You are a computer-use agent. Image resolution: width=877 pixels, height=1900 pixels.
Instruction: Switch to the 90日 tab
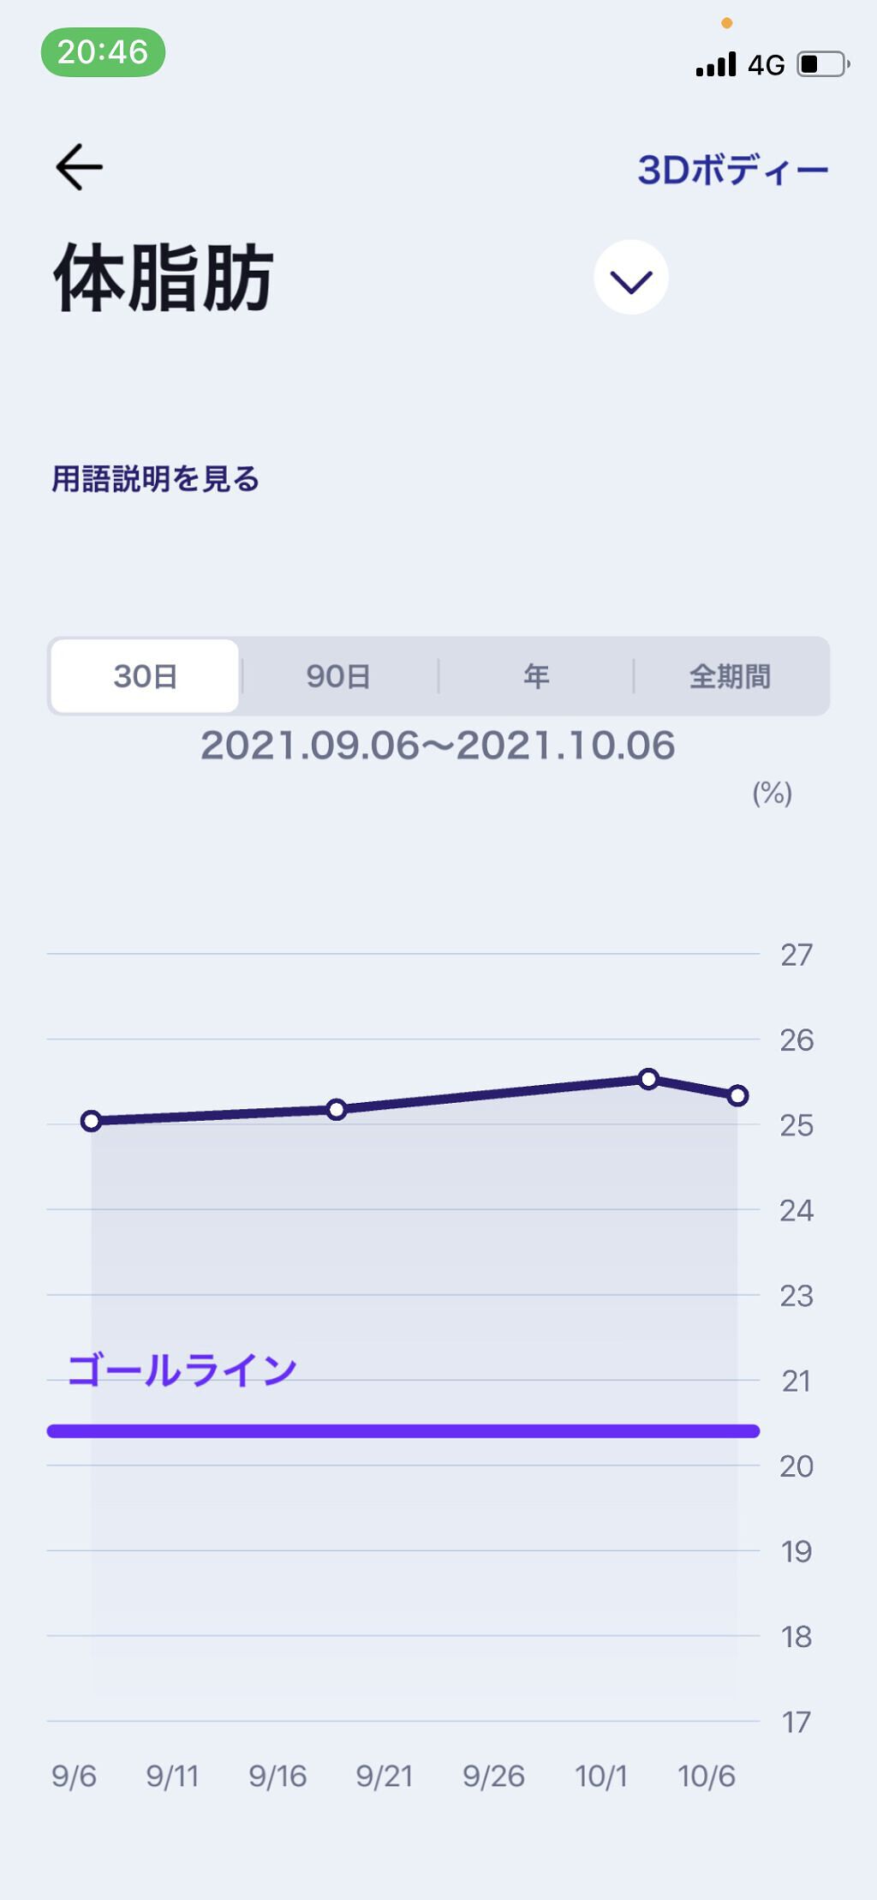click(338, 676)
